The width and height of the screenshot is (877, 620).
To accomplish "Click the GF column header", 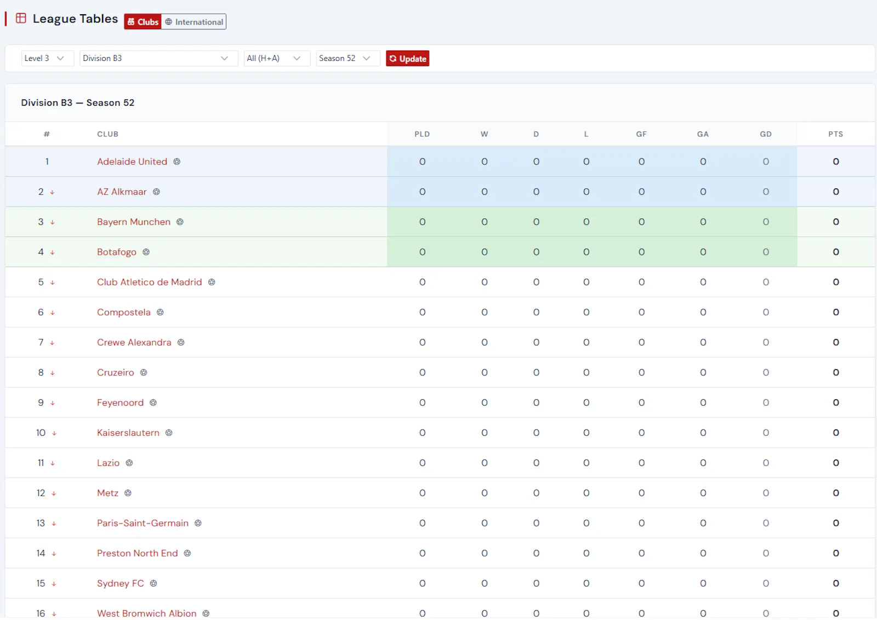I will [641, 134].
